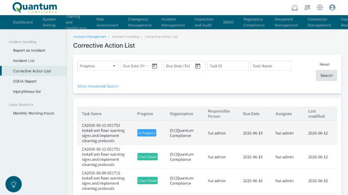The height and width of the screenshot is (195, 348).
Task: Open Monthly Working Hours in sidebar
Action: point(33,113)
